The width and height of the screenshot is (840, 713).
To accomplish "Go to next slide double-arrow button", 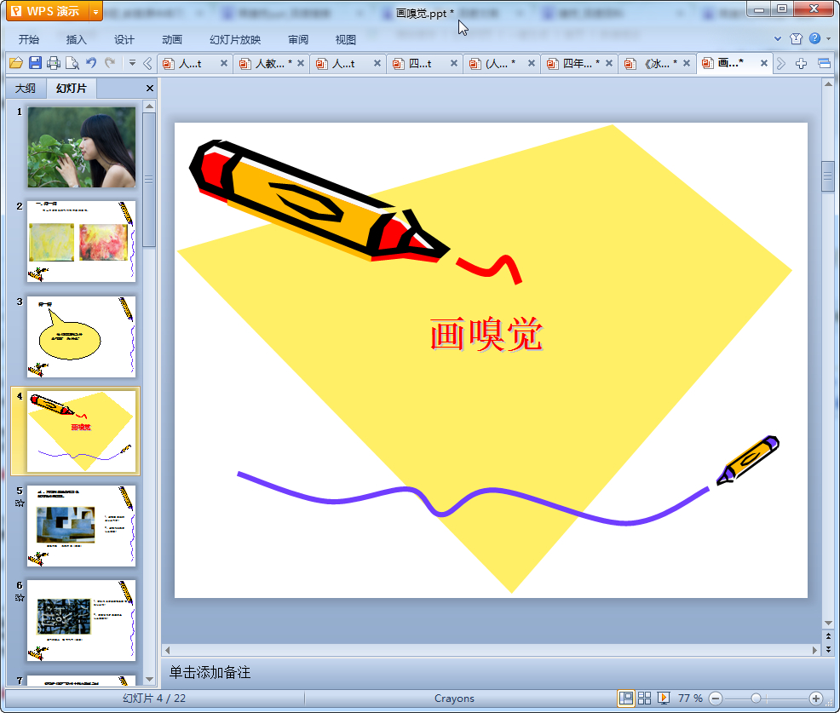I will coord(828,649).
